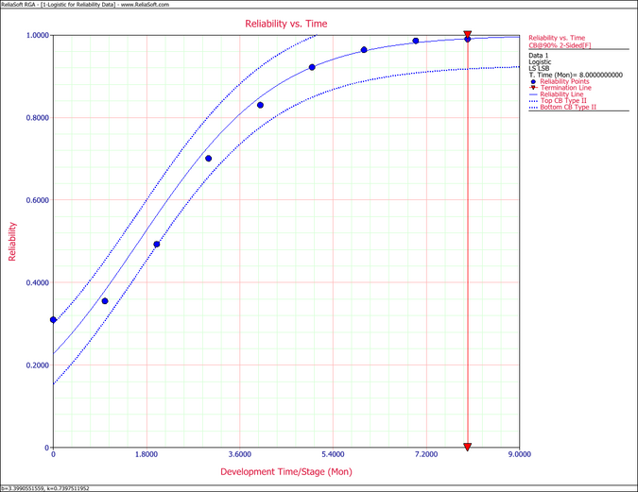Click the red termination triangle at plot top
638x492 pixels.
[468, 36]
